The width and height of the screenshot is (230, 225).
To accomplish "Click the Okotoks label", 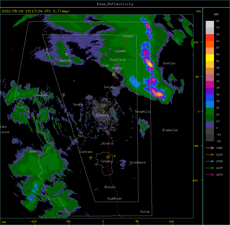I will coord(110,187).
